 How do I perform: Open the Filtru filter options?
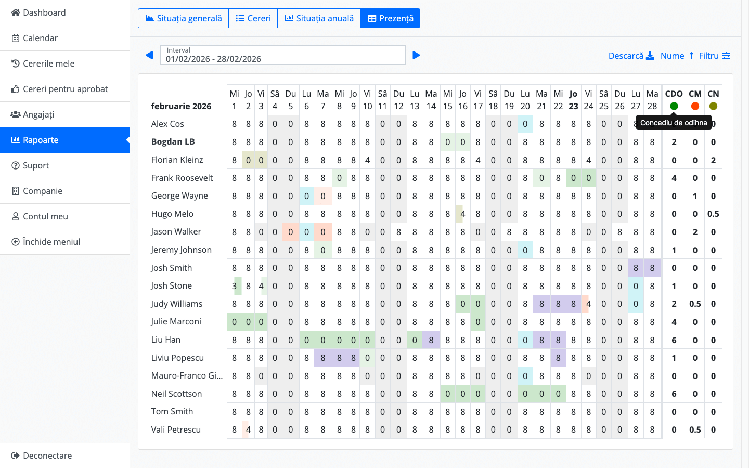[x=714, y=56]
